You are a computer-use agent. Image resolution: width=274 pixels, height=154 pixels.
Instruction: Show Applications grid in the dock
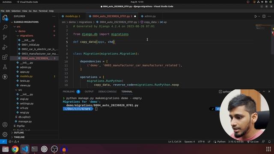click(x=268, y=149)
